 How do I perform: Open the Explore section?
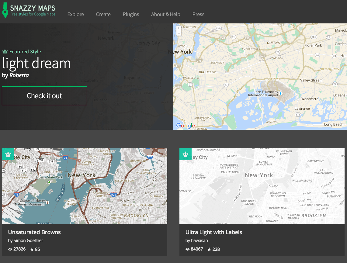(x=75, y=14)
